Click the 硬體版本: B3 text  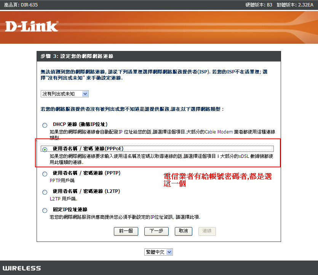tap(259, 5)
